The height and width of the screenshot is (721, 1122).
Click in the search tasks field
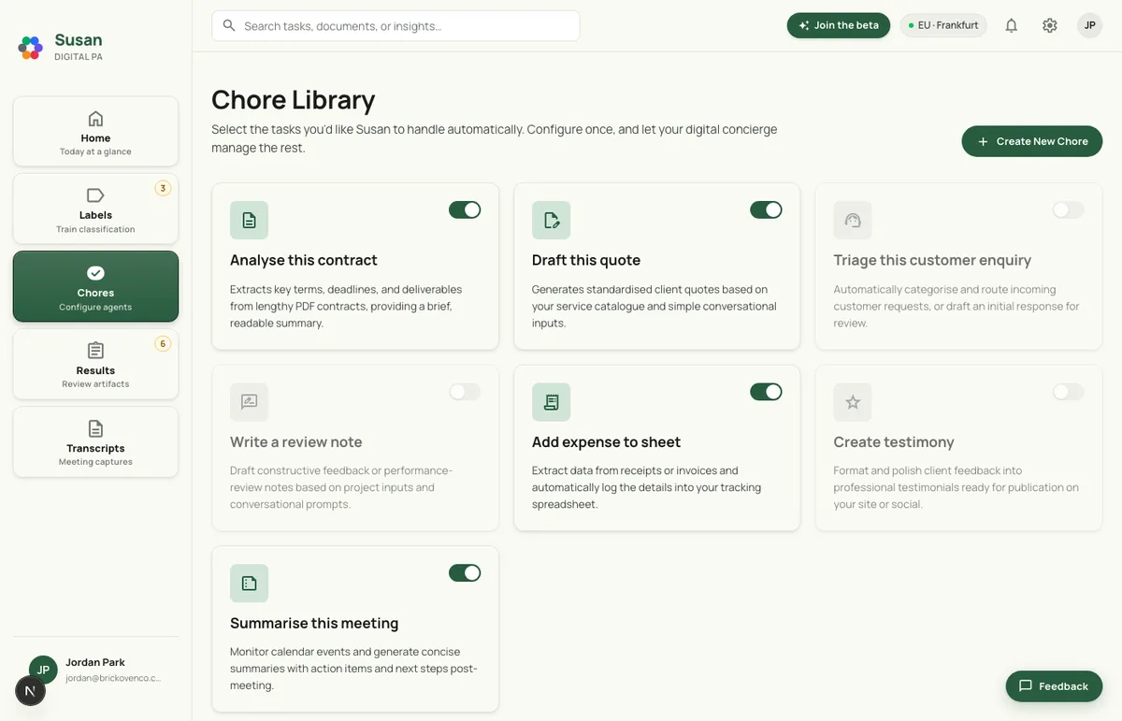396,26
